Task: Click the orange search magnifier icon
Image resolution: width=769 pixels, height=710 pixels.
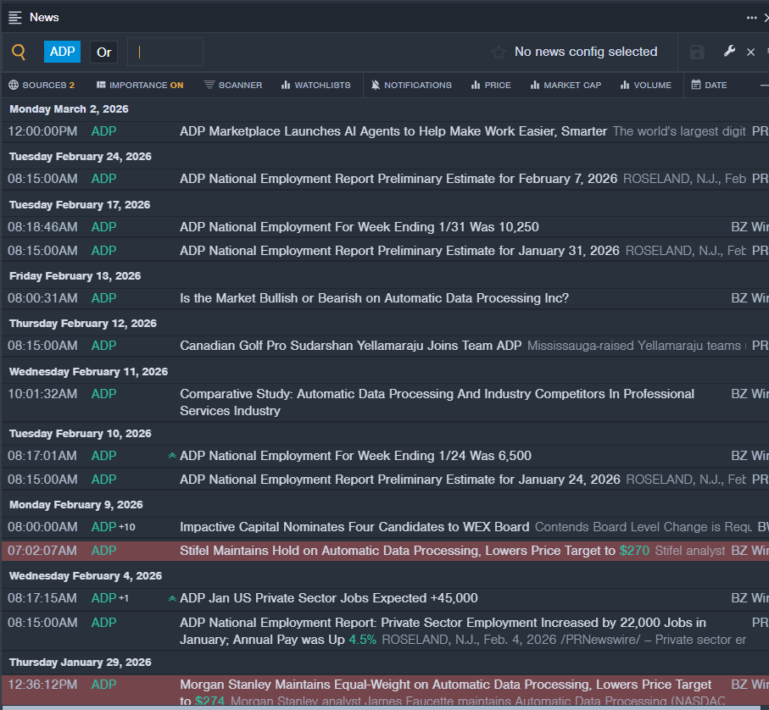Action: (x=19, y=52)
